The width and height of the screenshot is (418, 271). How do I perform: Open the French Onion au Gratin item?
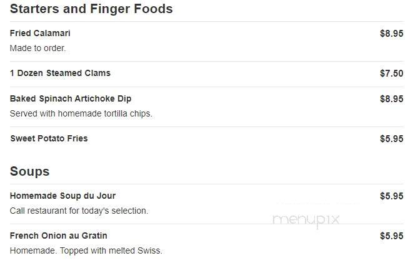58,235
